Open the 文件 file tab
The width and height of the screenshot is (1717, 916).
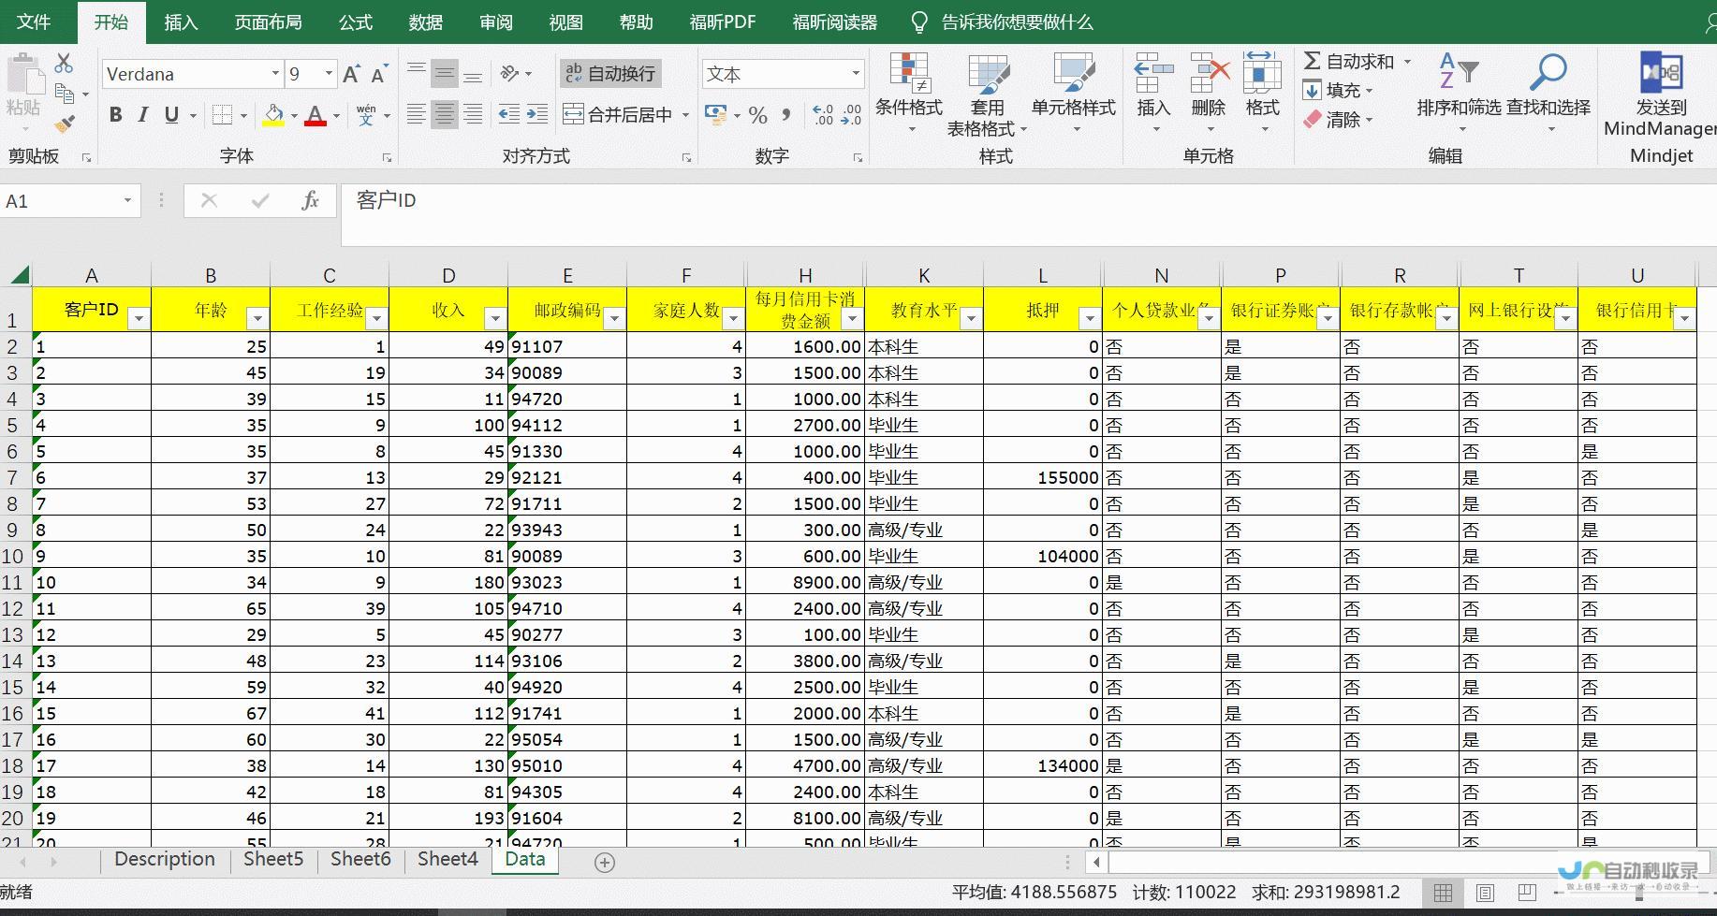34,22
